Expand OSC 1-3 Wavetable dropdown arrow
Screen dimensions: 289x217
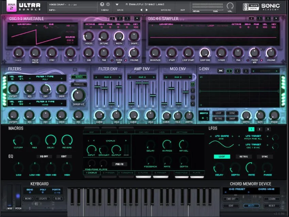[137, 18]
